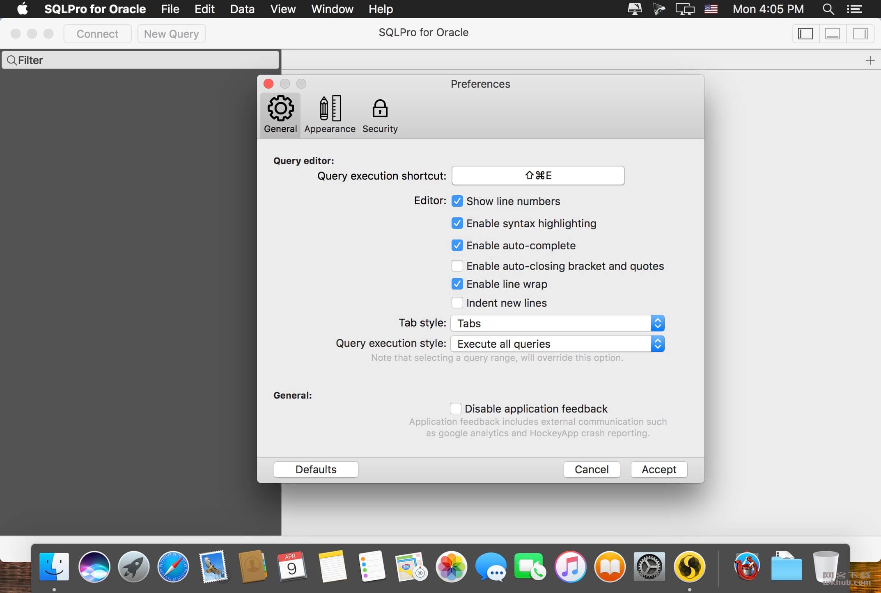Open FaceTime from the Dock
Image resolution: width=881 pixels, height=593 pixels.
click(530, 566)
